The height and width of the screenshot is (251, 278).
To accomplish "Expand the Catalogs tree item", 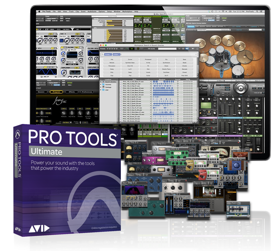I will (x=101, y=87).
